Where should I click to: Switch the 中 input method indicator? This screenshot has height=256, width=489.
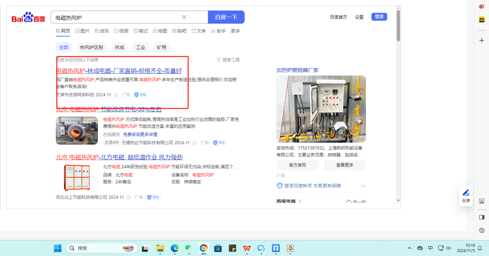tap(431, 248)
